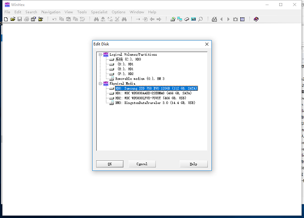Click the Back left-arrow toolbar icon
The height and width of the screenshot is (218, 304).
tap(152, 19)
